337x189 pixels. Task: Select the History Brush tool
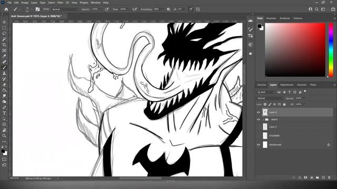(4, 79)
